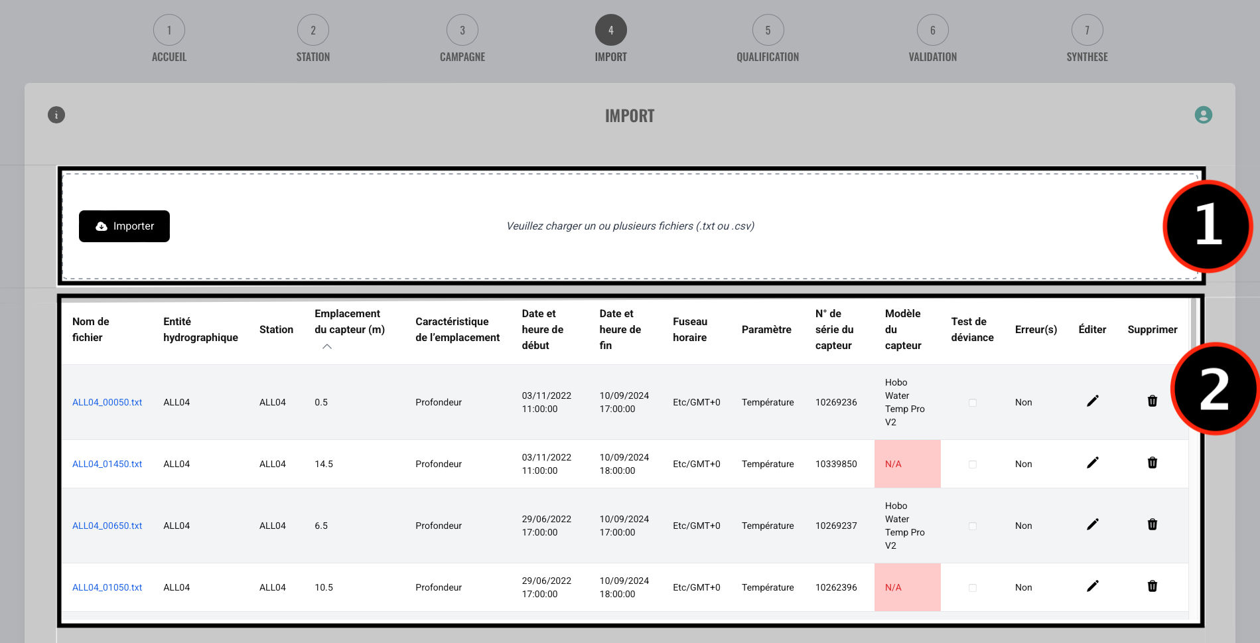This screenshot has height=643, width=1260.
Task: Toggle deviance test checkbox for ALL04_01050.txt
Action: point(973,588)
